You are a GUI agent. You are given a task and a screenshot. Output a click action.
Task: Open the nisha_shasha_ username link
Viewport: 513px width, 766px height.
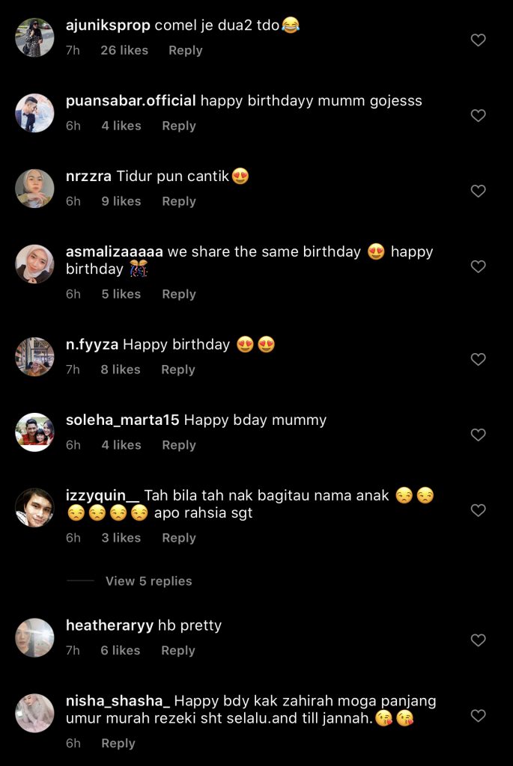click(118, 702)
